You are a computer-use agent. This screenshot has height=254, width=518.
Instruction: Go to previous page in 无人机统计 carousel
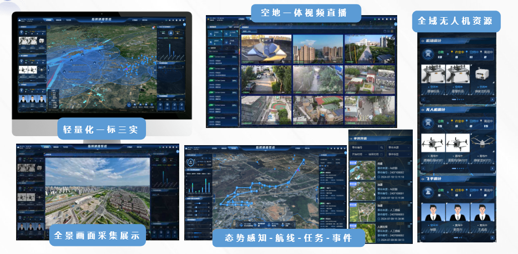(422, 168)
